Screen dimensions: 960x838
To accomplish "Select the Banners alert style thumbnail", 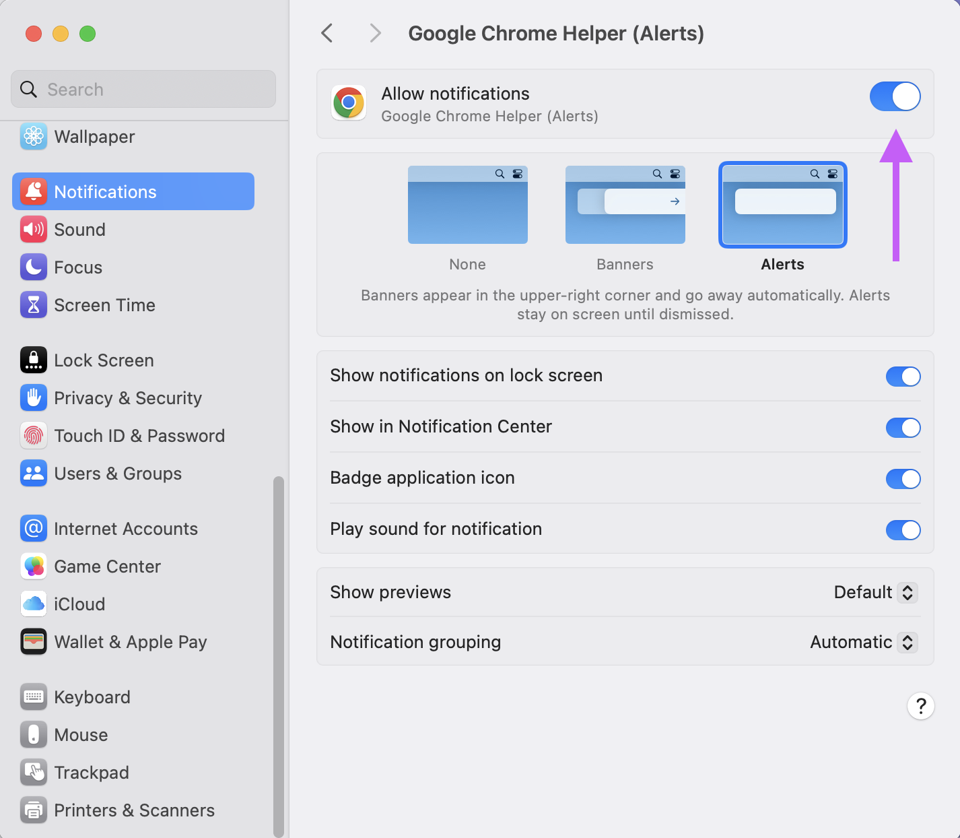I will click(x=625, y=205).
